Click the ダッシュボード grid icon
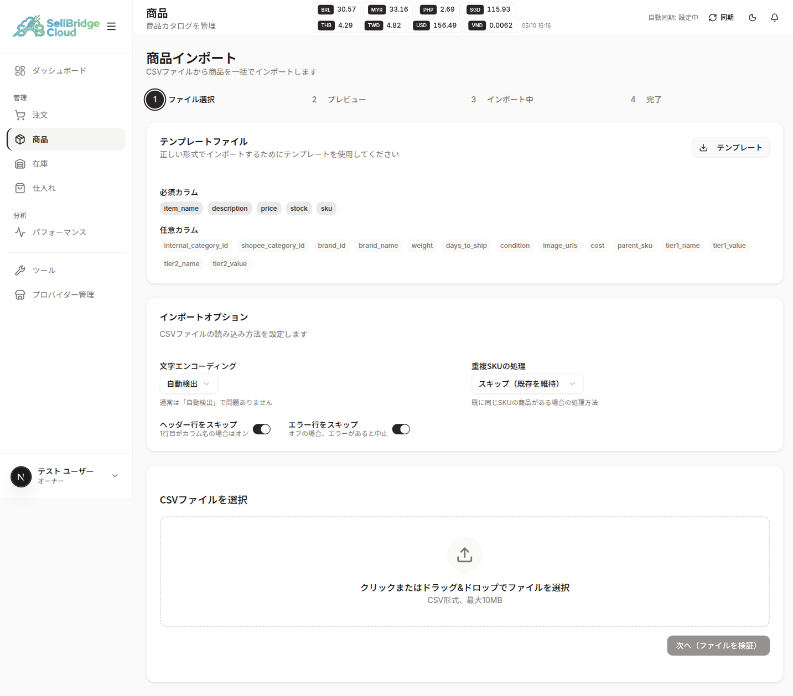 click(x=20, y=71)
